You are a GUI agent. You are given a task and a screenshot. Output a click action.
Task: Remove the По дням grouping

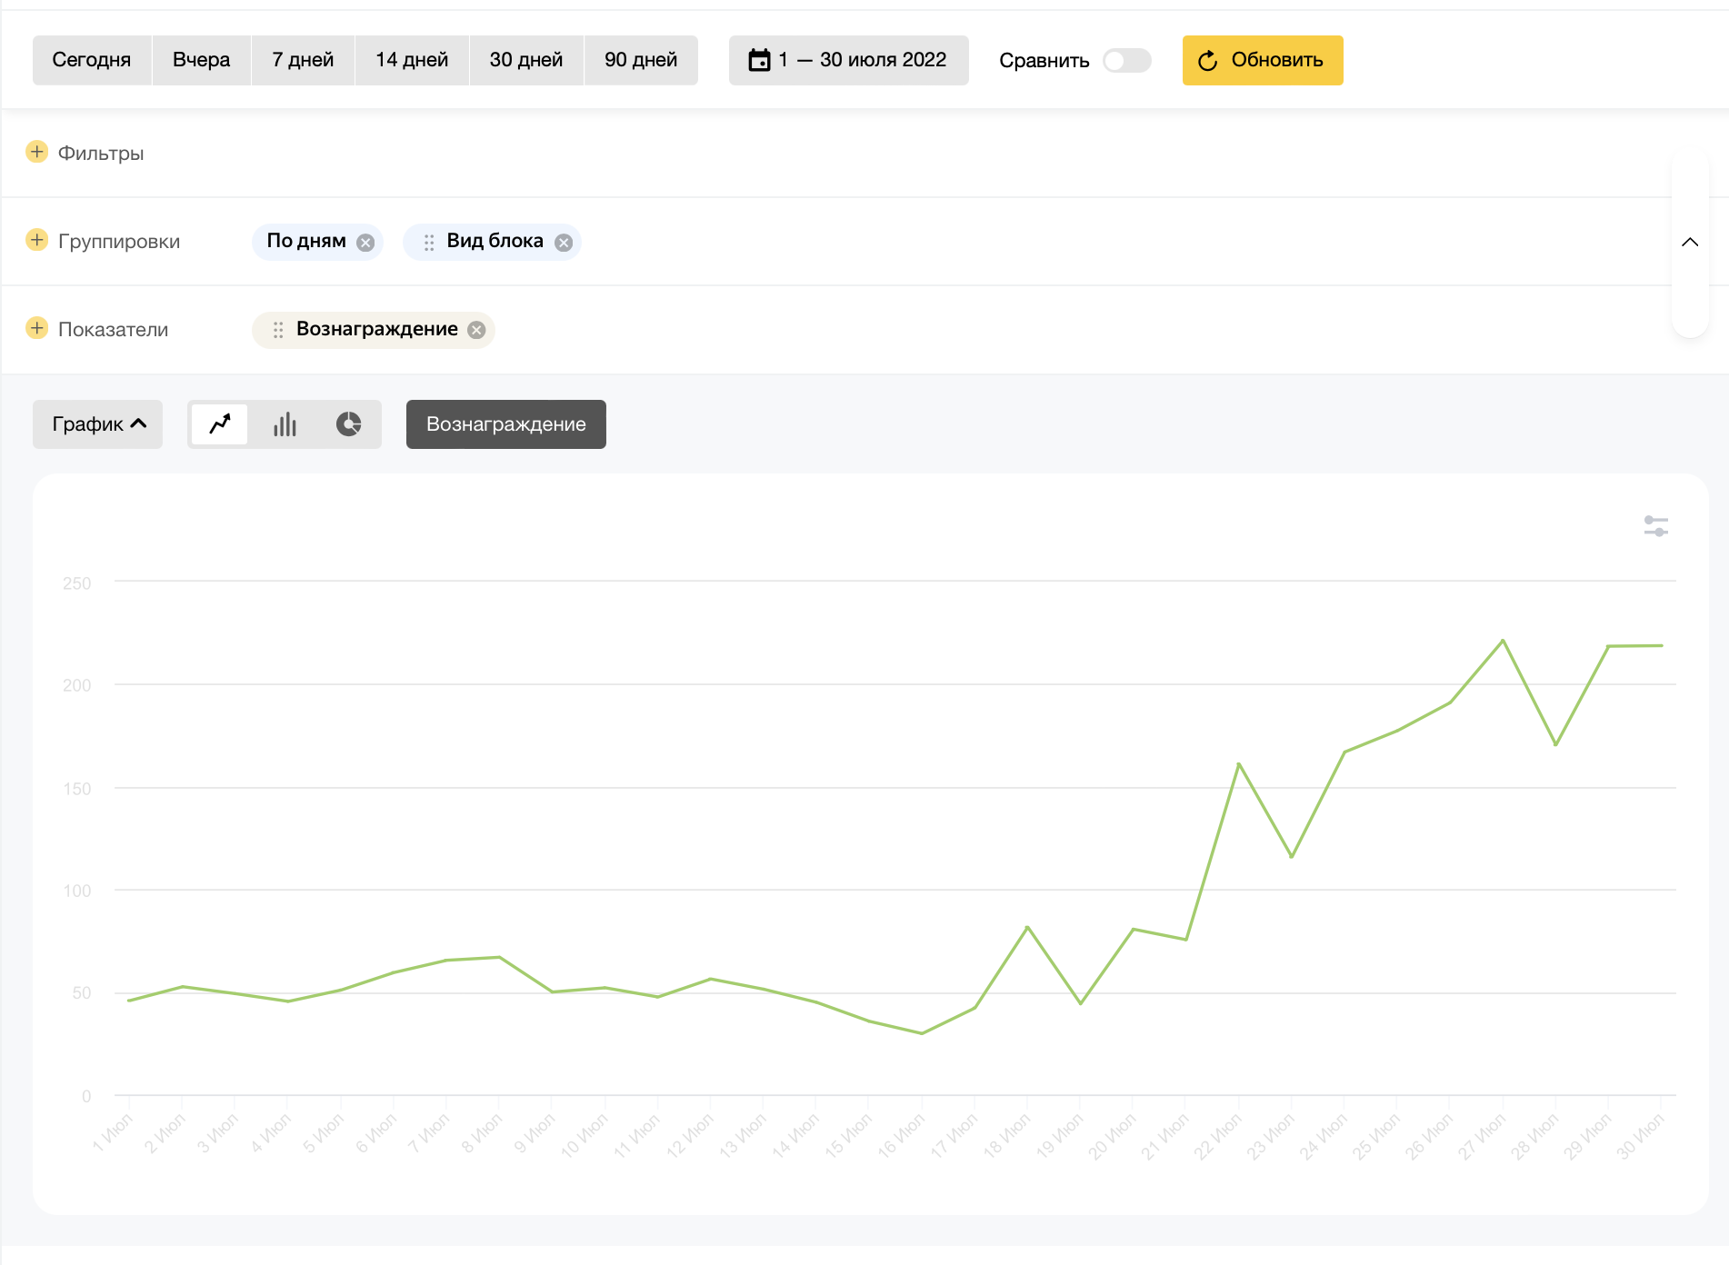click(x=365, y=243)
